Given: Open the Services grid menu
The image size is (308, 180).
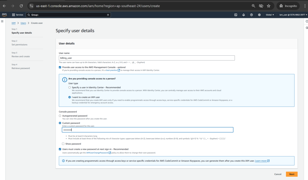Looking at the screenshot, I should (17, 15).
